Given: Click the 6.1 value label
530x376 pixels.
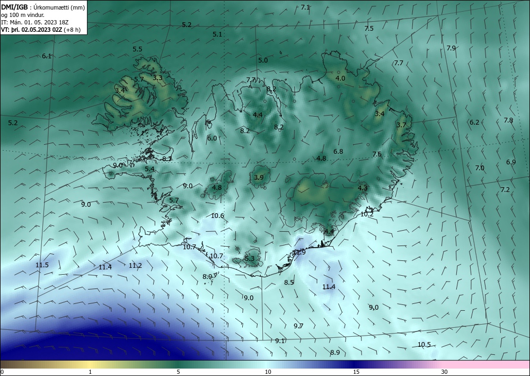Looking at the screenshot, I should (47, 56).
